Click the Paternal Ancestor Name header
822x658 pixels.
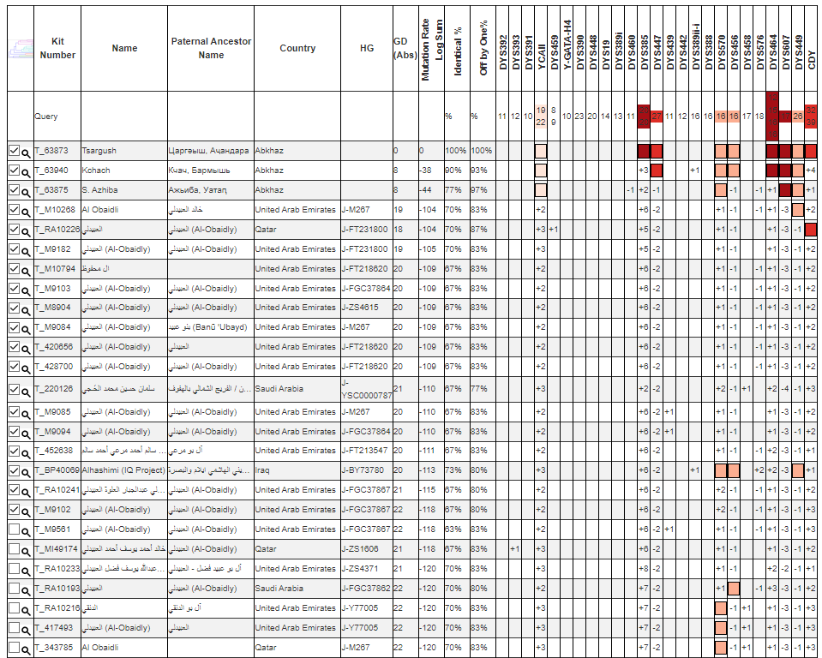(x=211, y=49)
